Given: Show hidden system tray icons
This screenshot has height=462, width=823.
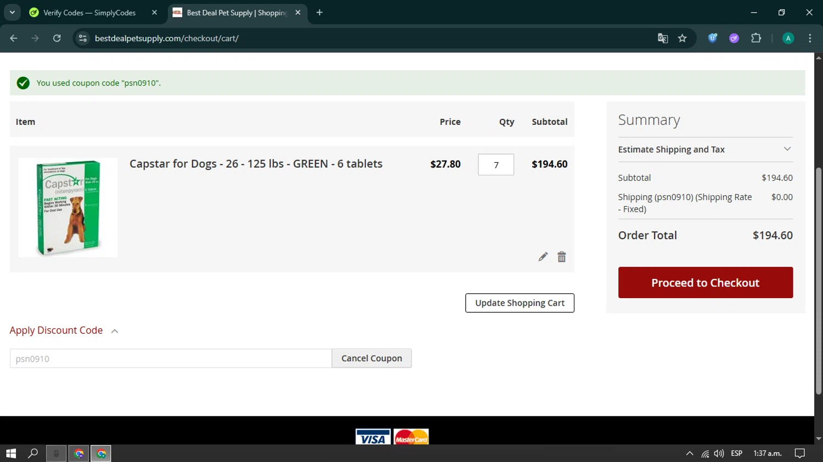Looking at the screenshot, I should (x=690, y=453).
